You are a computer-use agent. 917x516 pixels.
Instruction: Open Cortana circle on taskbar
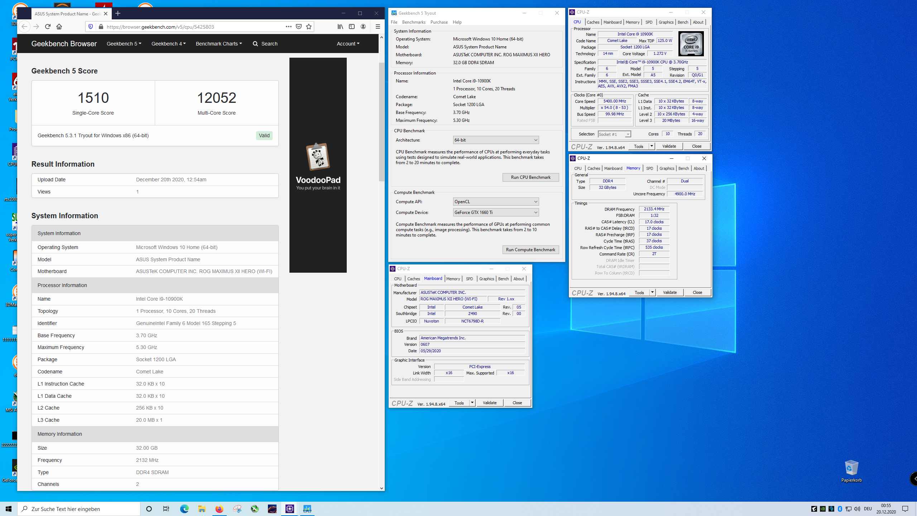point(149,509)
